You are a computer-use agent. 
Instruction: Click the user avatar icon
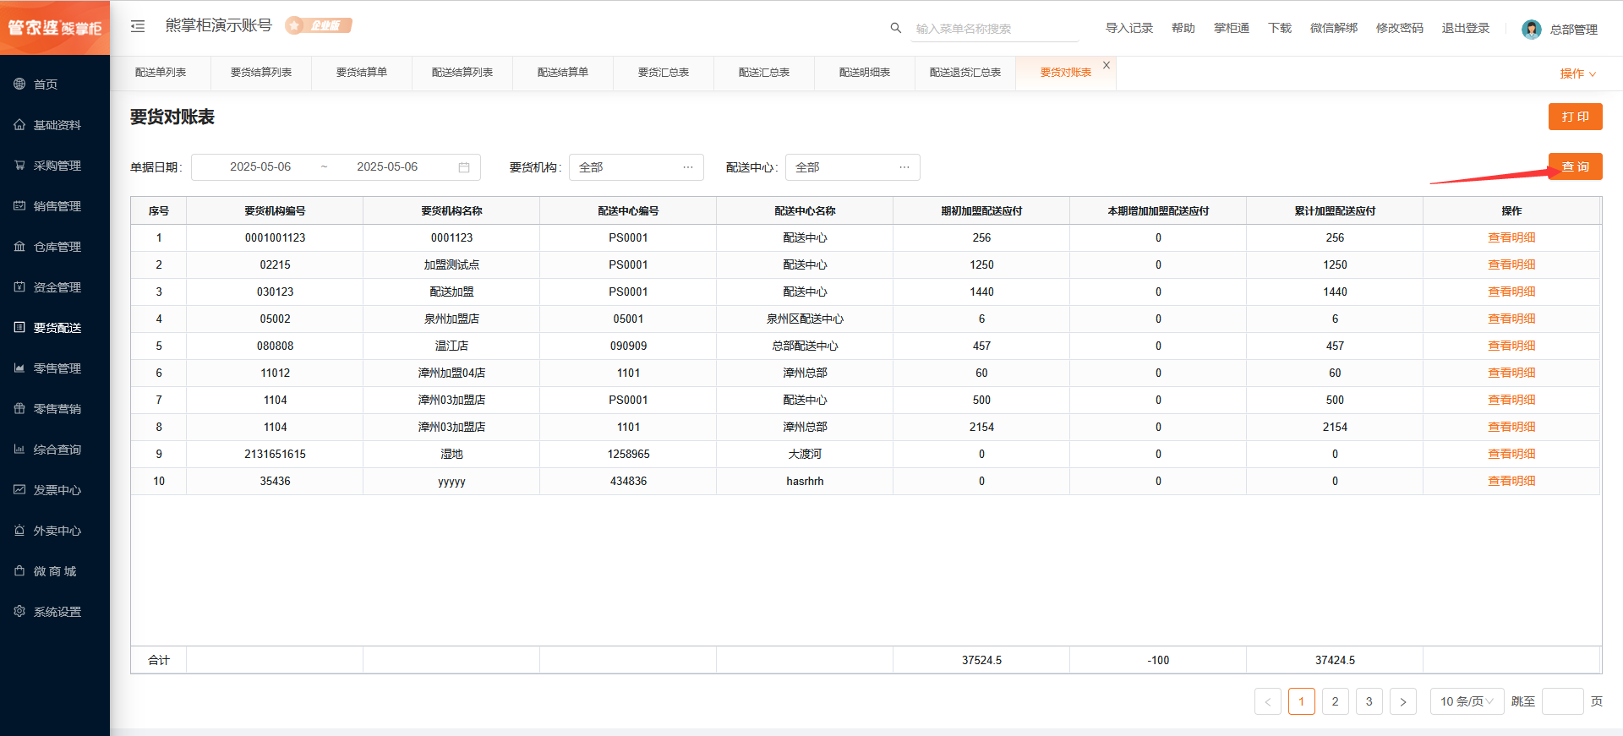pos(1531,30)
